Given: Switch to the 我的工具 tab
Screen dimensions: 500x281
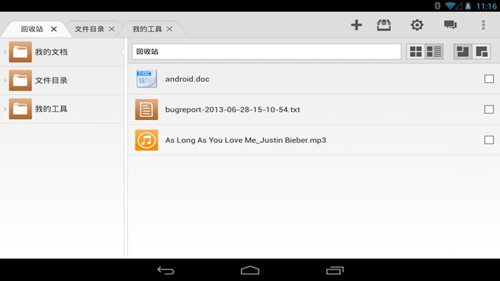Looking at the screenshot, I should pyautogui.click(x=146, y=29).
